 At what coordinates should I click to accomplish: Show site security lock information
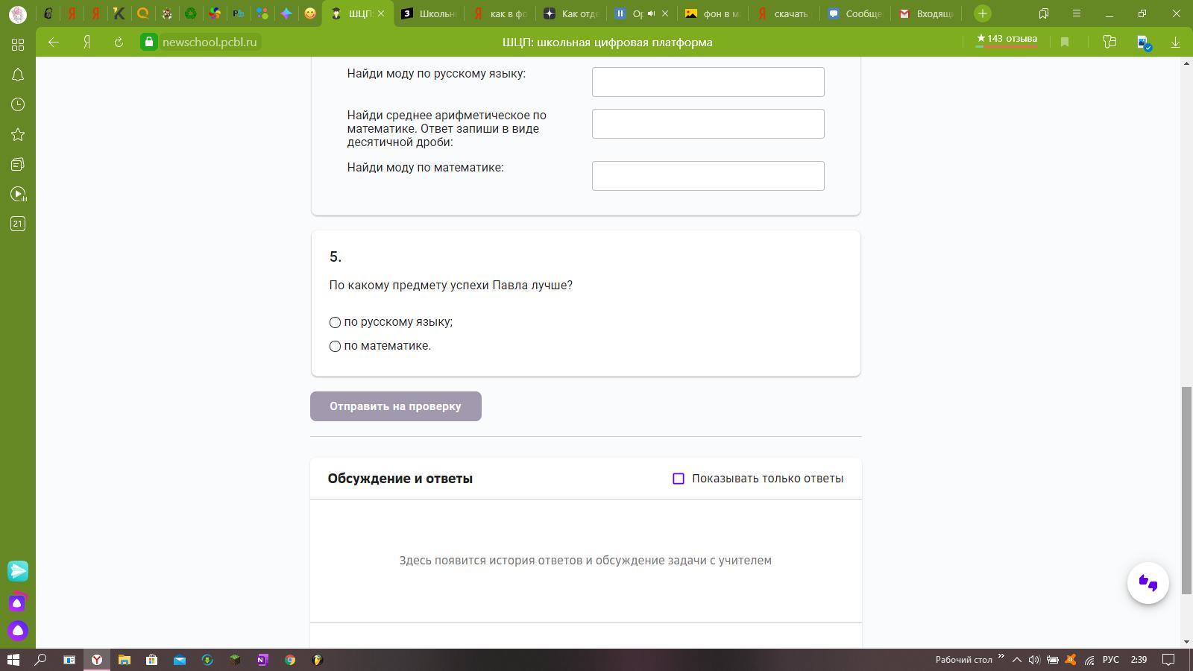click(x=149, y=42)
